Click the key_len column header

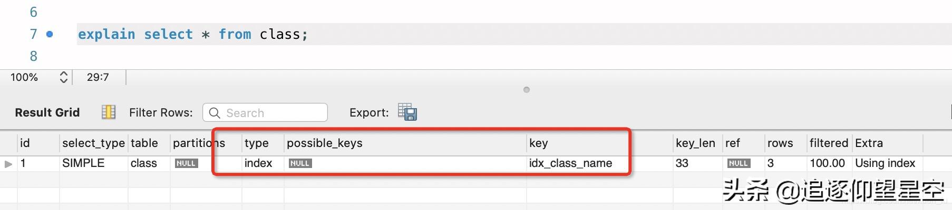[x=695, y=143]
